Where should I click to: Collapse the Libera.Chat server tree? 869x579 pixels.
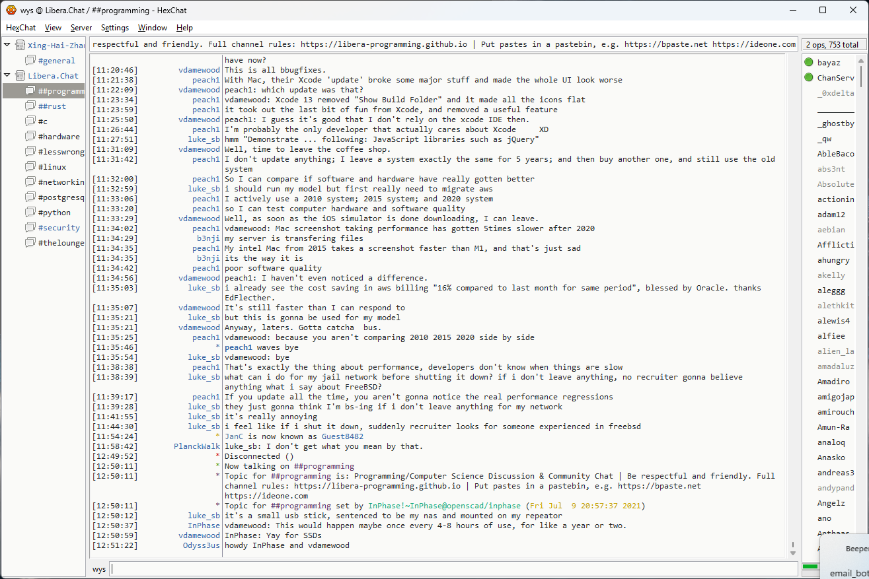tap(7, 76)
